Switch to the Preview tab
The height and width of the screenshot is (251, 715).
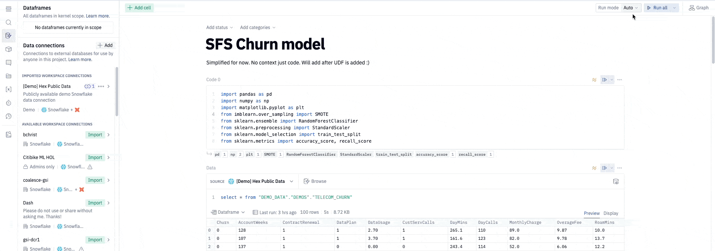click(x=592, y=213)
